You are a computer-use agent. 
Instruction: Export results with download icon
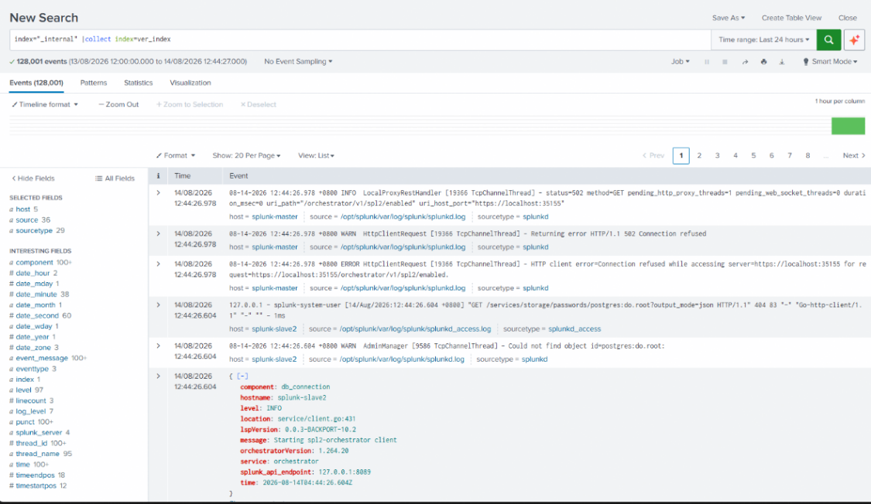[x=781, y=62]
